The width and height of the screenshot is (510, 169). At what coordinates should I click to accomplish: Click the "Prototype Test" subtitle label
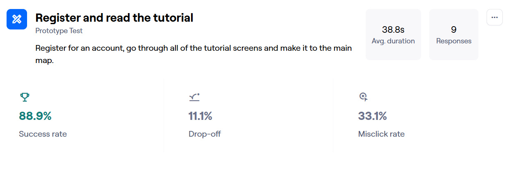coord(59,30)
